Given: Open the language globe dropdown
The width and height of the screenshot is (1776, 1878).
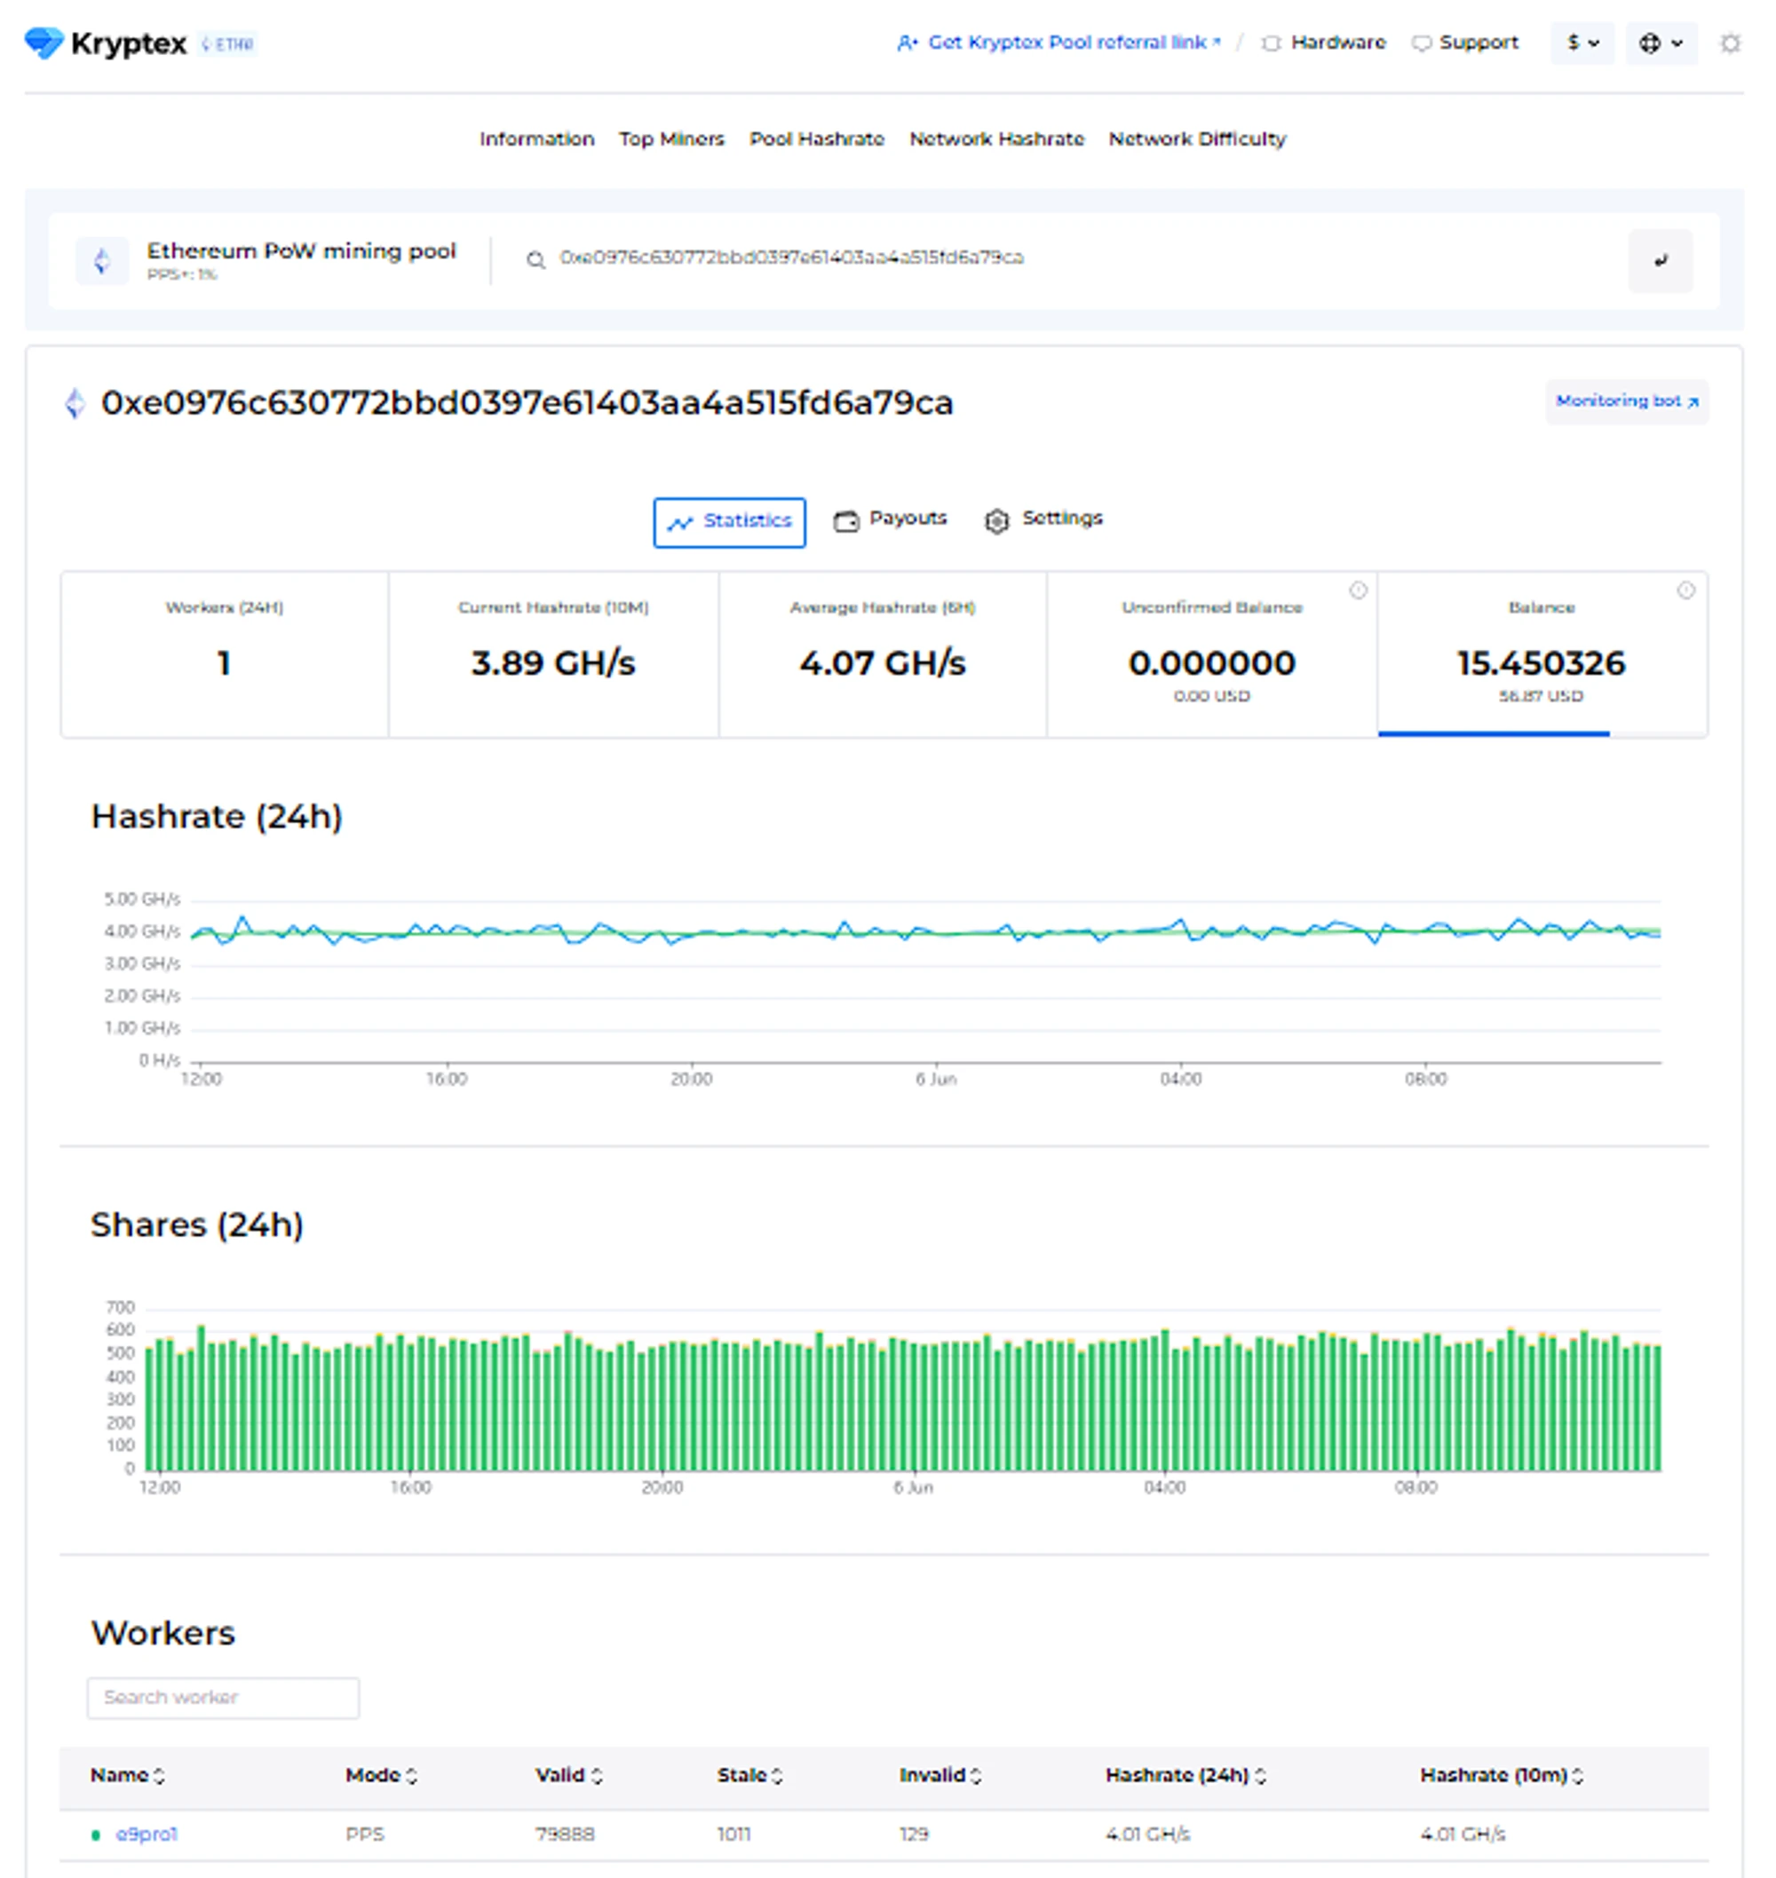Looking at the screenshot, I should click(x=1661, y=43).
